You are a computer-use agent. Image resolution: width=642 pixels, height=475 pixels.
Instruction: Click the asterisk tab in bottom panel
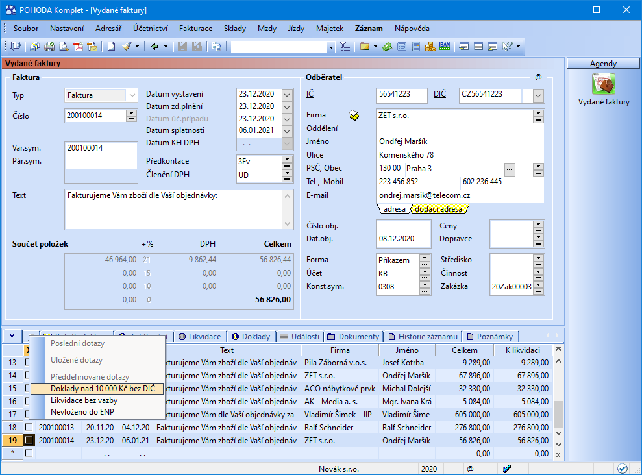coord(12,336)
